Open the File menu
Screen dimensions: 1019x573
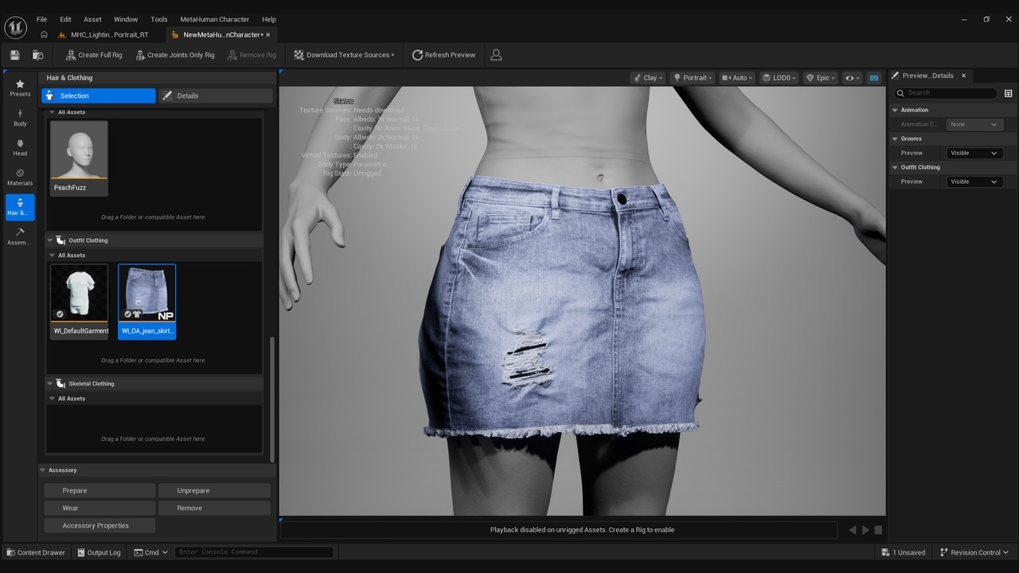click(x=41, y=19)
